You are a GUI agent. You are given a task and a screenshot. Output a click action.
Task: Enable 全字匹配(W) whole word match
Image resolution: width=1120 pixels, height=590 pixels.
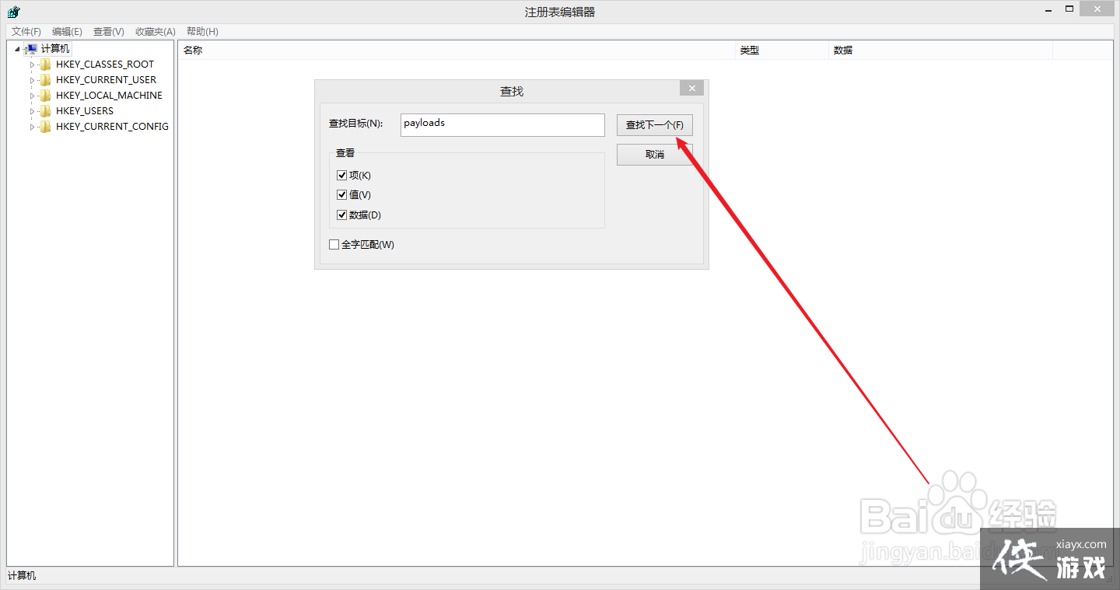(x=334, y=245)
